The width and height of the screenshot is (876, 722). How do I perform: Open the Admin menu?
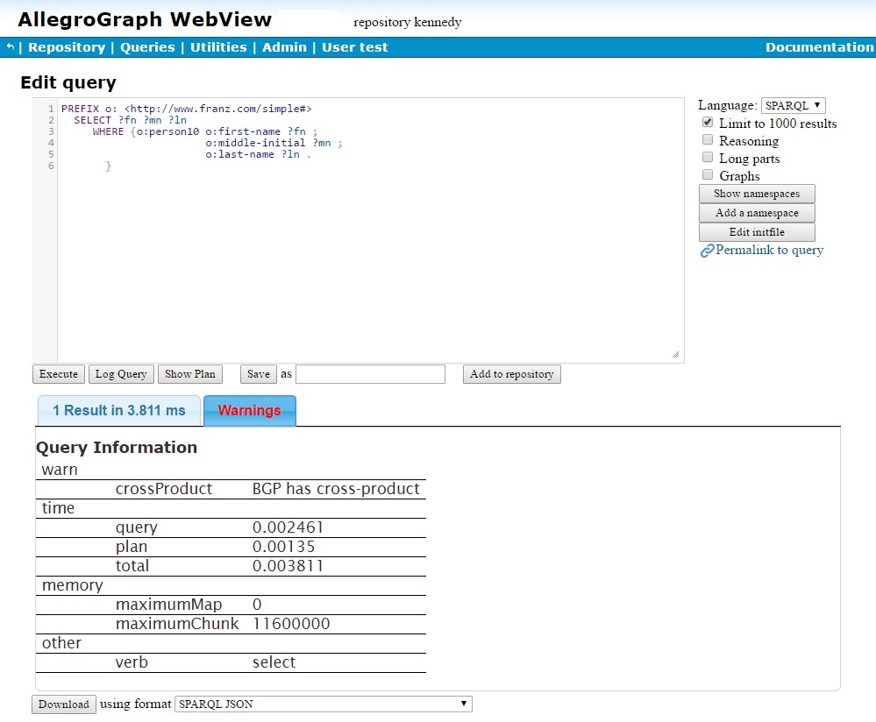(285, 47)
